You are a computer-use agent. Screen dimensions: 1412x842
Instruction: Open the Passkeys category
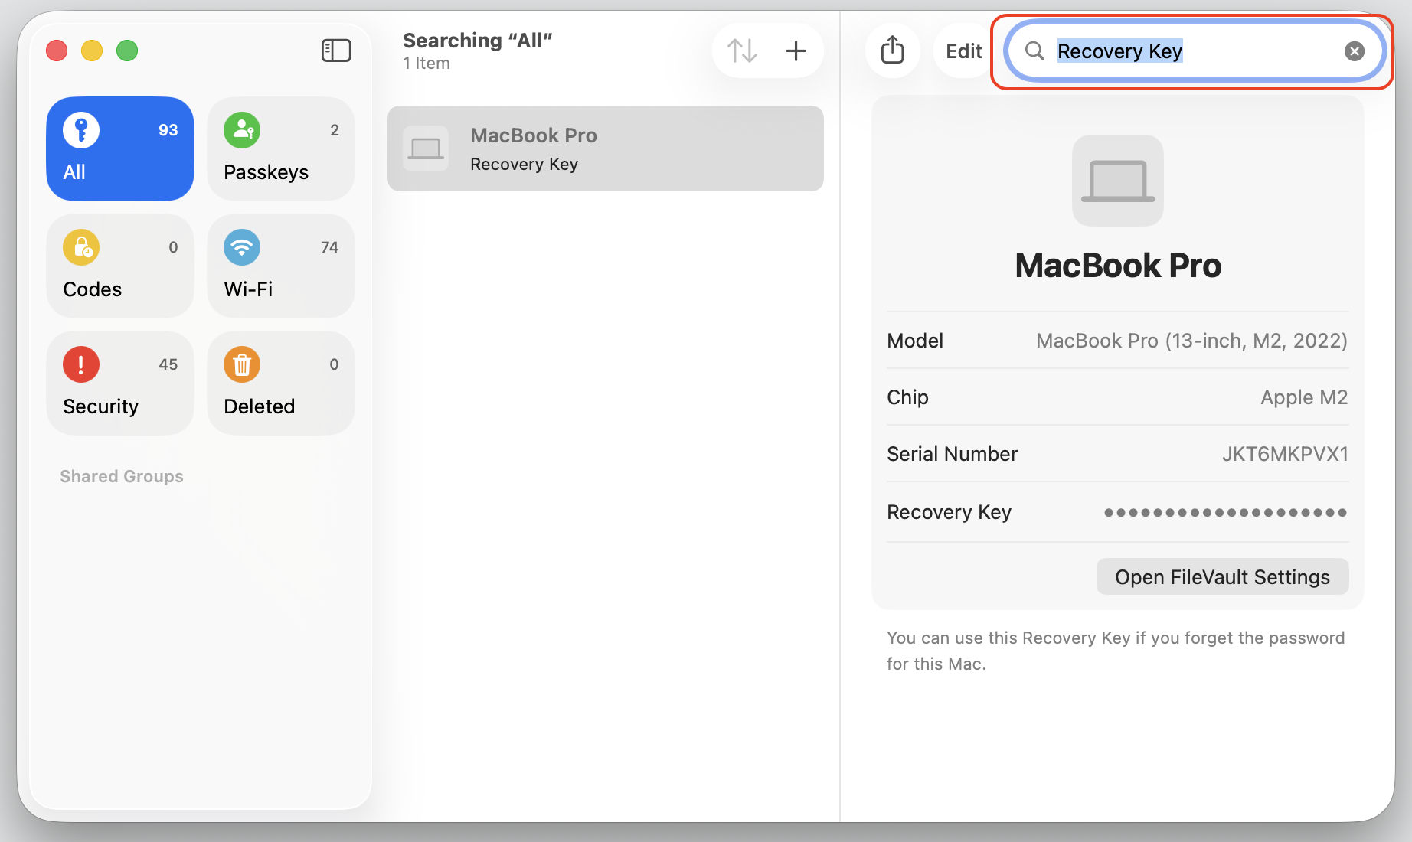[281, 149]
